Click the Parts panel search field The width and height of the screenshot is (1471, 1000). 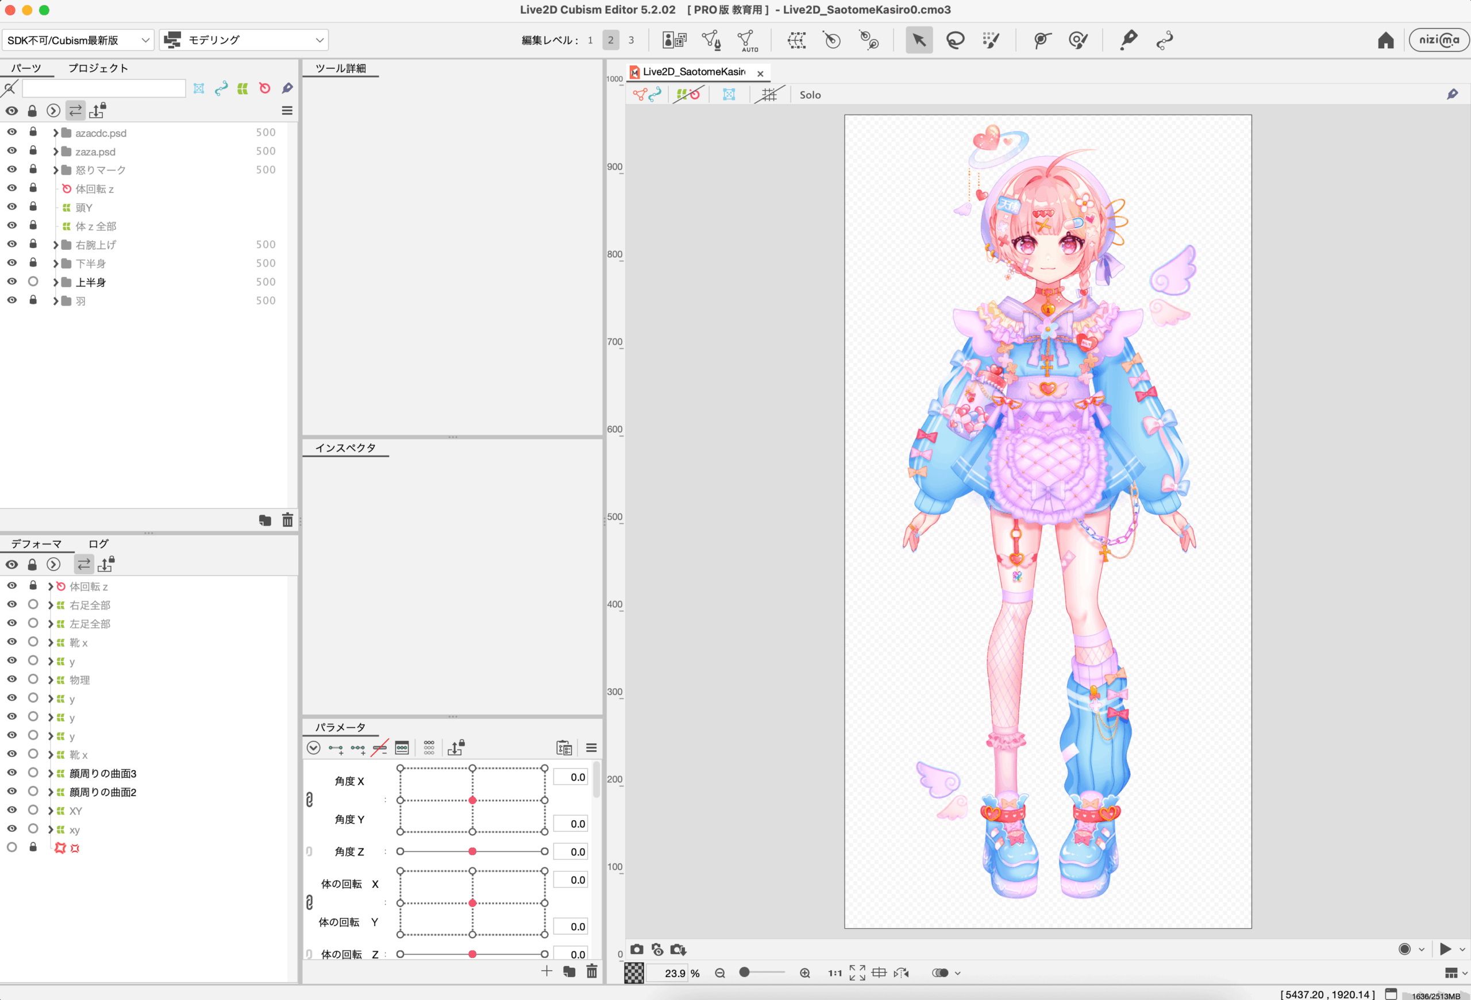click(x=104, y=88)
